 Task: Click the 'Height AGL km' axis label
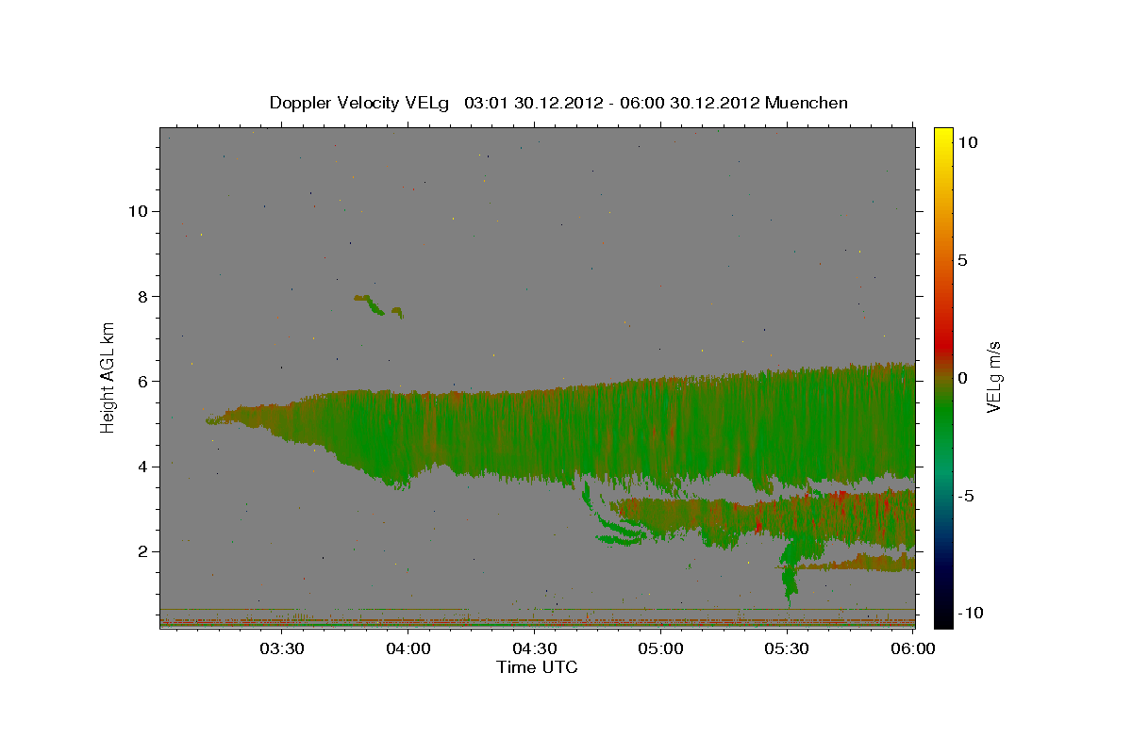click(x=108, y=377)
